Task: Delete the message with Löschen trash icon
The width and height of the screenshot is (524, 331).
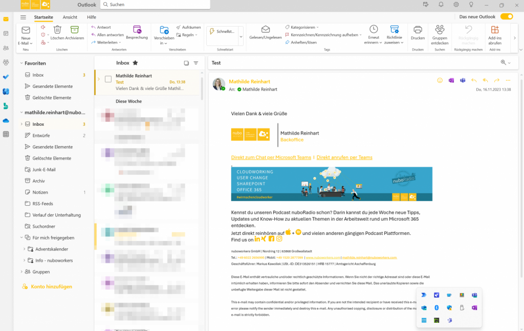Action: [57, 30]
